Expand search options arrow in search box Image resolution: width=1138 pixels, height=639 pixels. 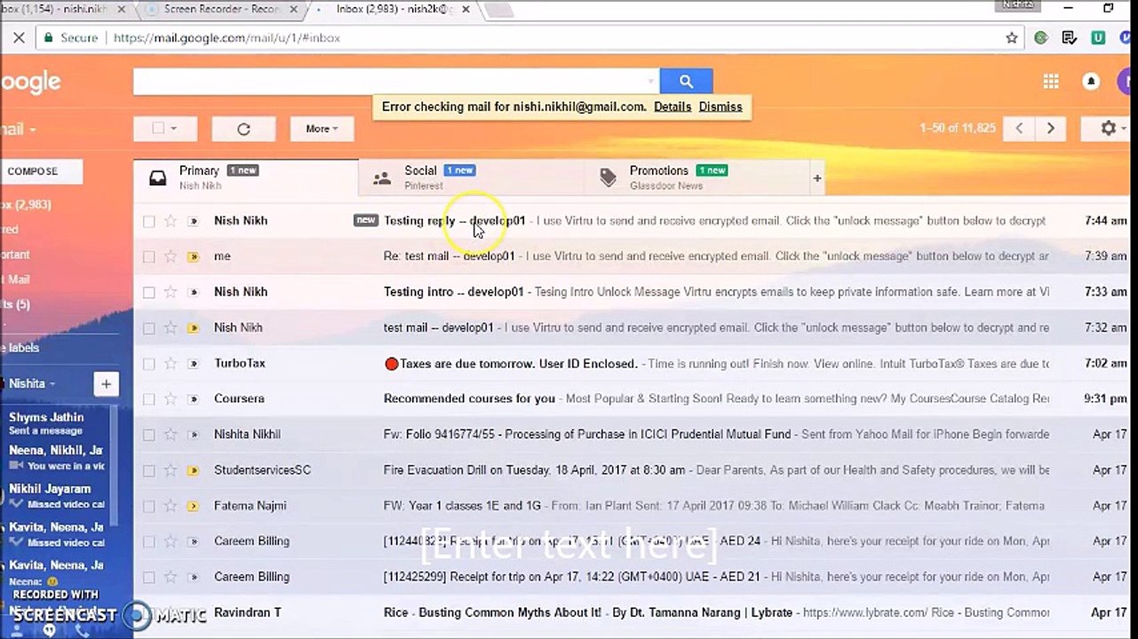point(650,82)
